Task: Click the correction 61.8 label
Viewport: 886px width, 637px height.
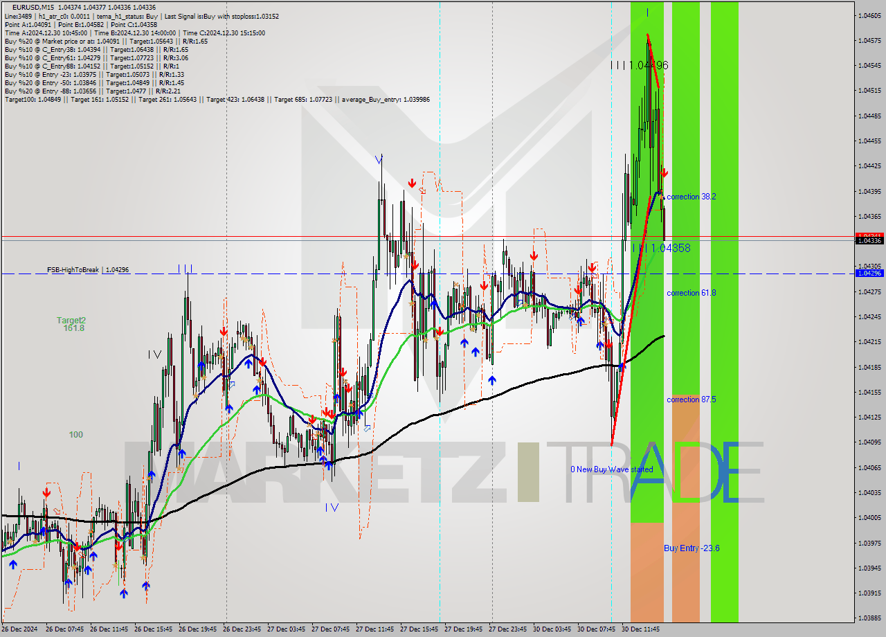Action: tap(690, 293)
